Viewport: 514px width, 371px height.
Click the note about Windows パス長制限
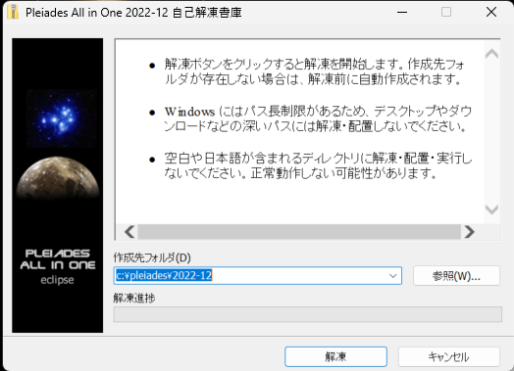pos(318,118)
